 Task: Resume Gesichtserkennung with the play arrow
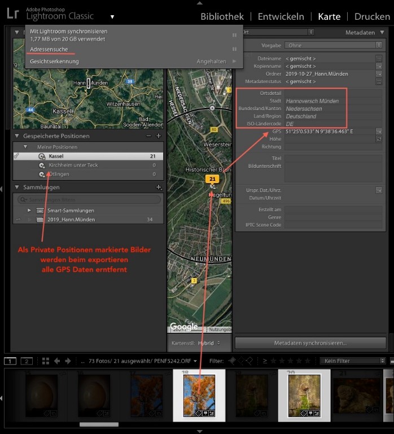234,61
